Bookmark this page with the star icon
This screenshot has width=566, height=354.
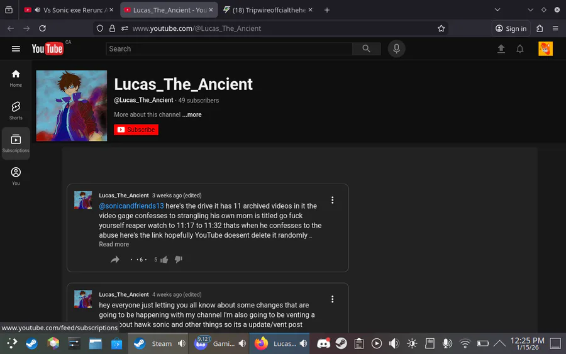point(441,28)
